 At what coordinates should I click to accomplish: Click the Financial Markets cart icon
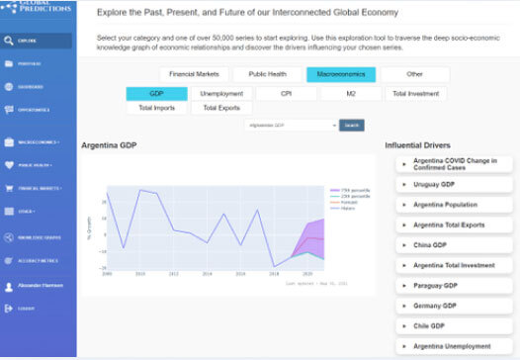(x=9, y=188)
